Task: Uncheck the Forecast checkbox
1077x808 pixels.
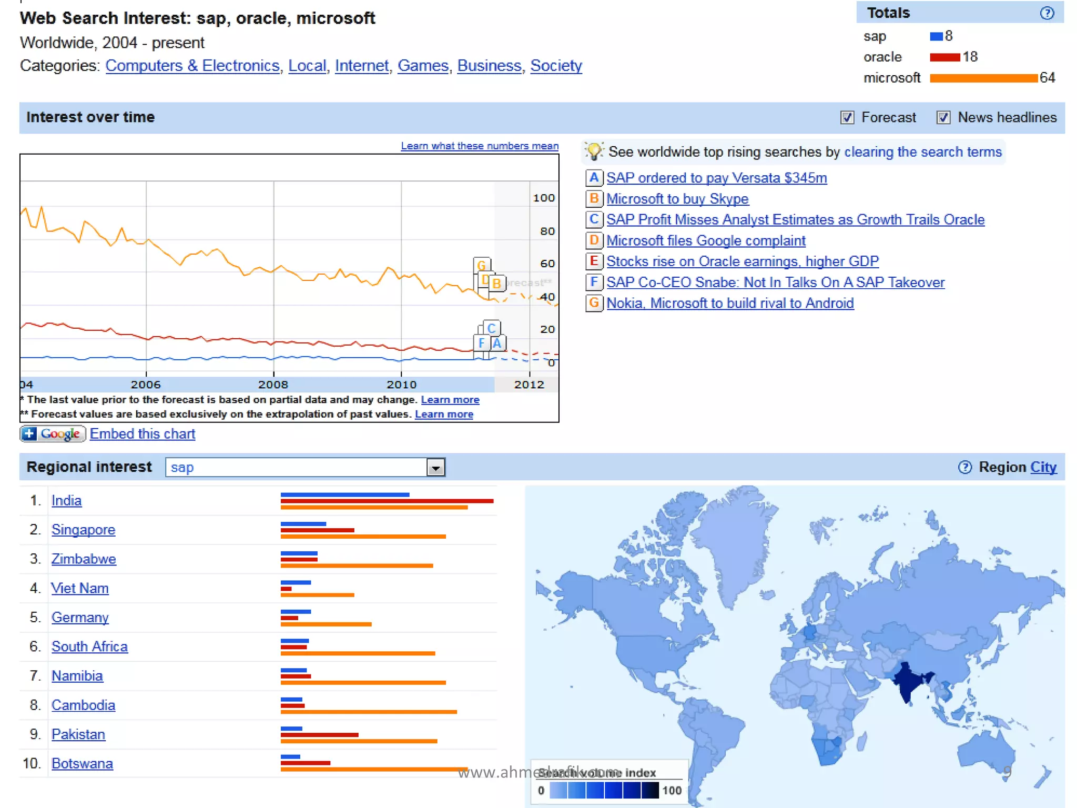Action: 847,118
